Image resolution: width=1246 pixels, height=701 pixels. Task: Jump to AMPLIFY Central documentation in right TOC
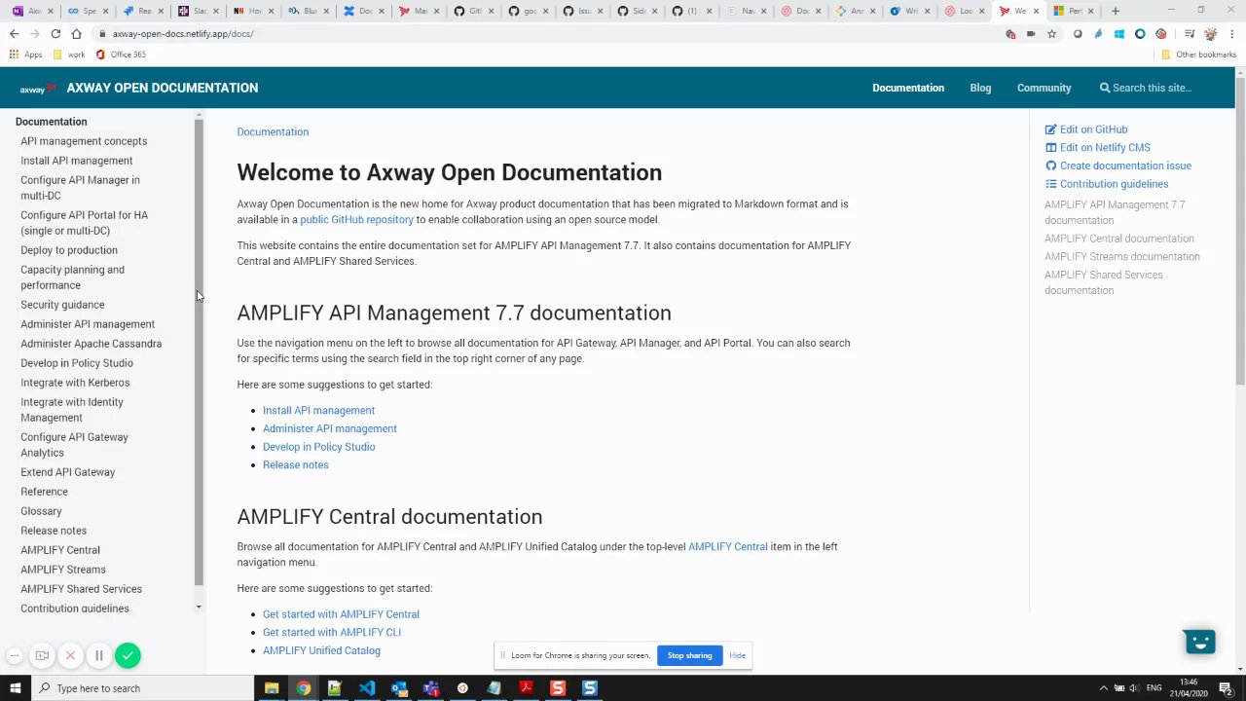1118,239
